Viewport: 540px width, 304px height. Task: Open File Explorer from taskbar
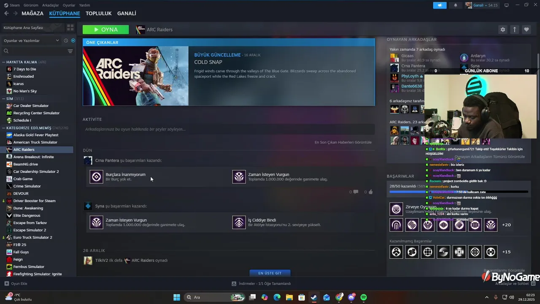(x=289, y=297)
